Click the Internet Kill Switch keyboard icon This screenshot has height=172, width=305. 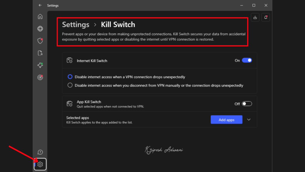pyautogui.click(x=69, y=60)
